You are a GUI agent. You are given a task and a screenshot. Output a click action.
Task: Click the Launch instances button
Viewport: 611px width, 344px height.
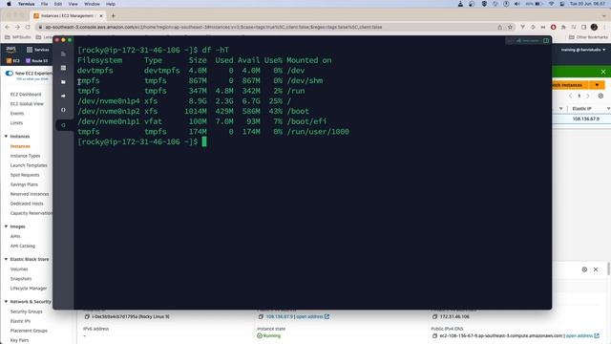[571, 85]
